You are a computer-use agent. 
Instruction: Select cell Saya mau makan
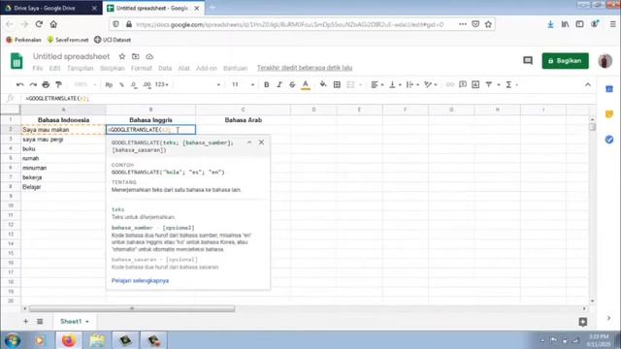tap(63, 130)
